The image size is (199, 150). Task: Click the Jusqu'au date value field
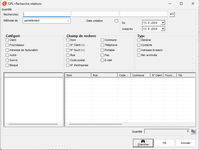[x=151, y=29]
